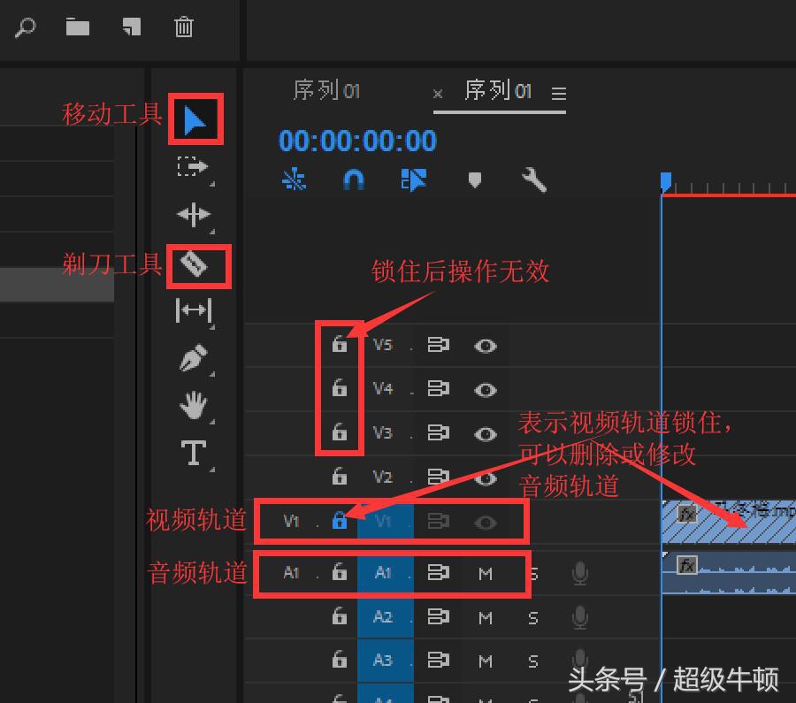Enable Snap with the magnet icon
Viewport: 796px width, 703px height.
pos(353,180)
